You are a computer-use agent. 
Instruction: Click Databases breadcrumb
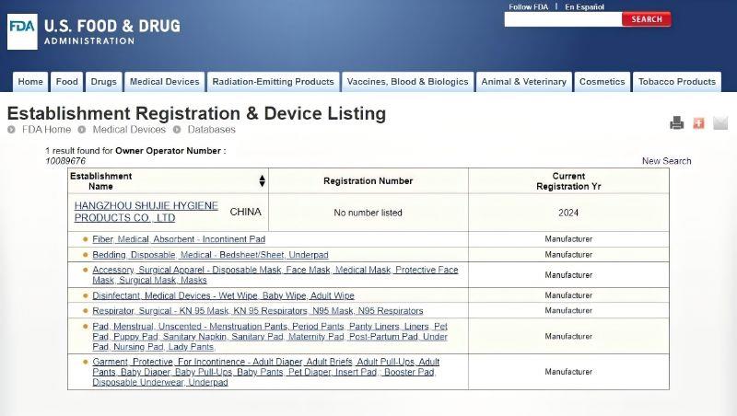click(212, 130)
